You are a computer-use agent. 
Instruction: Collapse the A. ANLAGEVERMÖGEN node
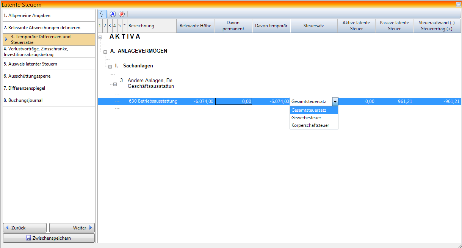[x=105, y=52]
